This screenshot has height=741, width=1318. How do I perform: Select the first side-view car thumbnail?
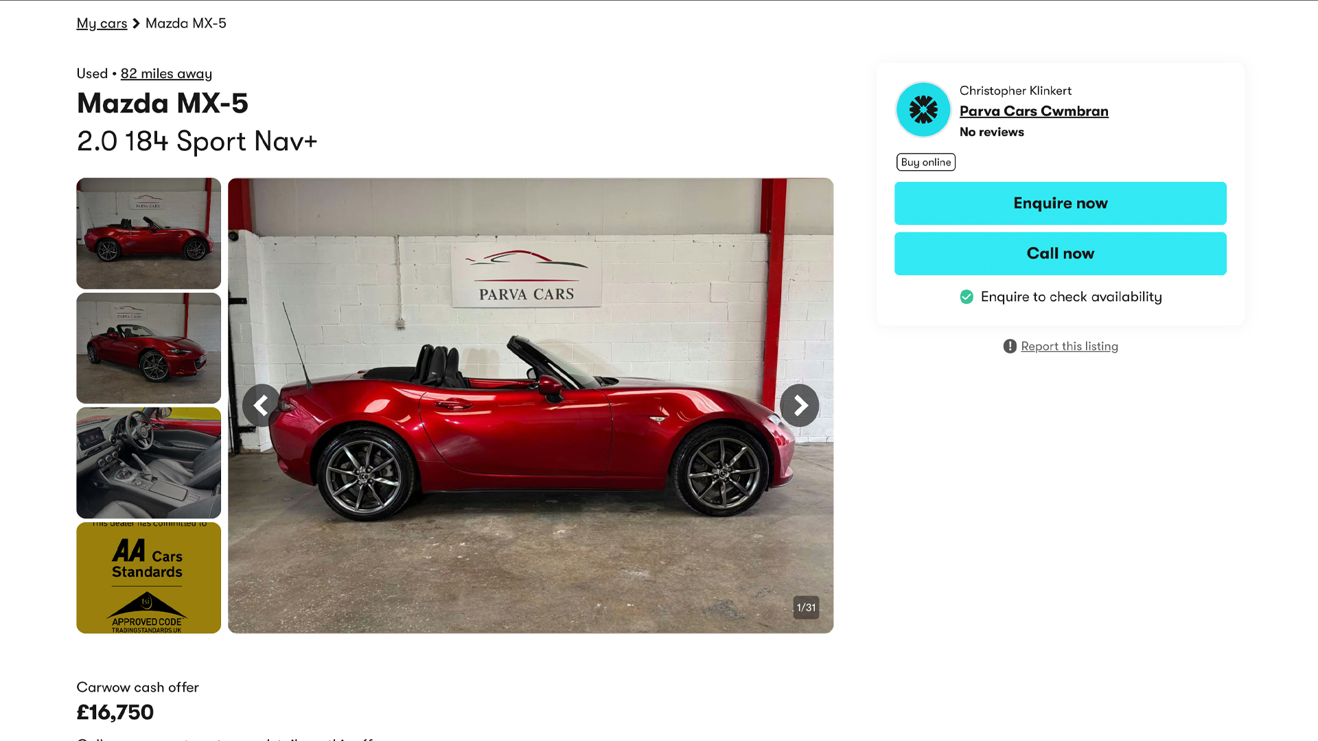[x=149, y=233]
